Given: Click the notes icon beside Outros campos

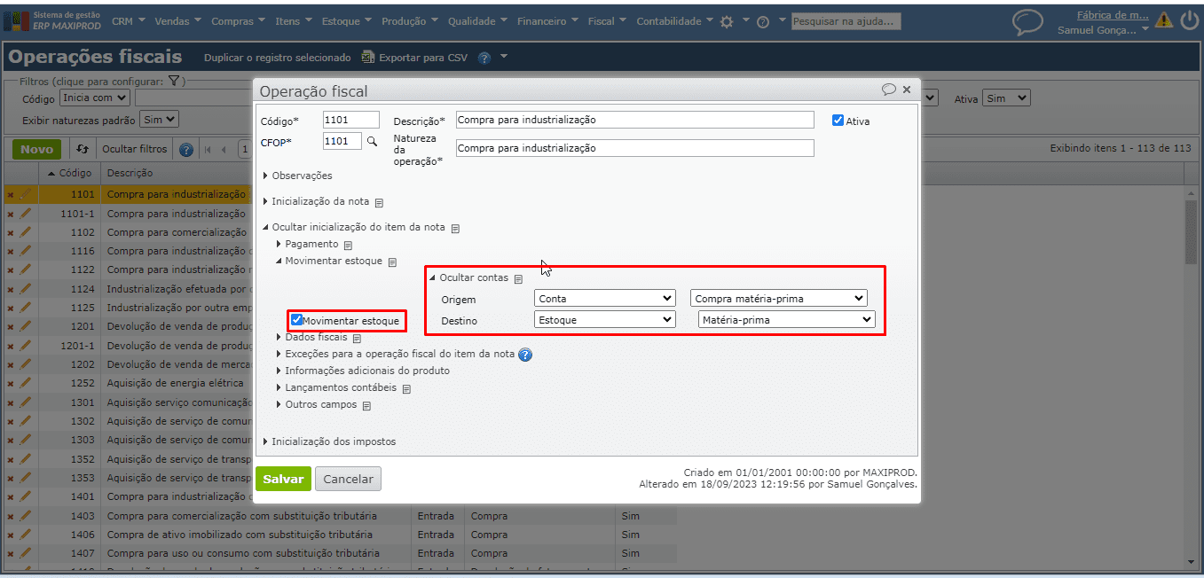Looking at the screenshot, I should coord(366,405).
